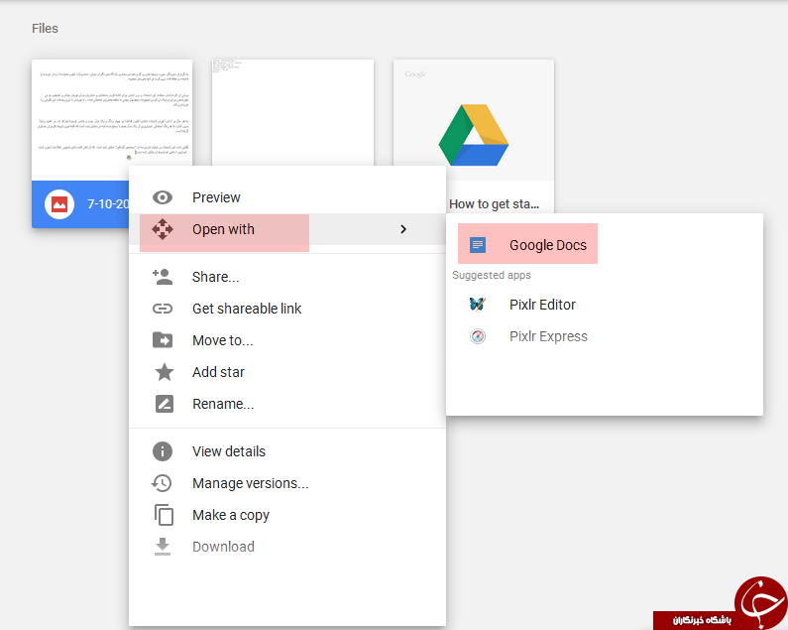Screen dimensions: 788x630
Task: Select Rename... option
Action: pyautogui.click(x=287, y=404)
